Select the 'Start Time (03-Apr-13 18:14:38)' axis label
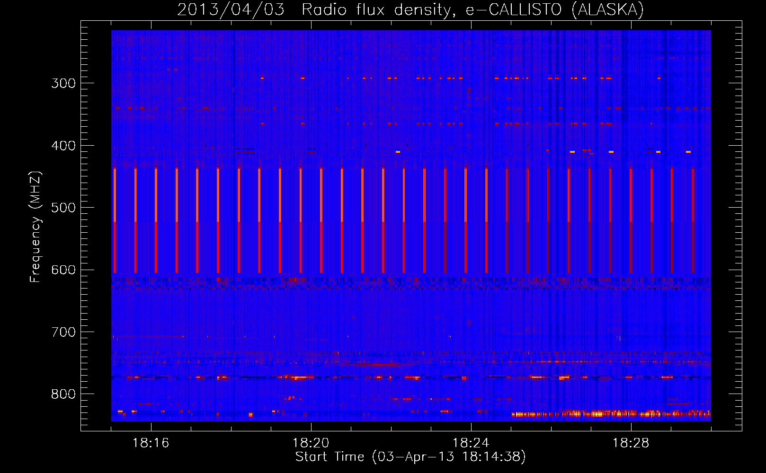This screenshot has height=473, width=766. pos(410,457)
